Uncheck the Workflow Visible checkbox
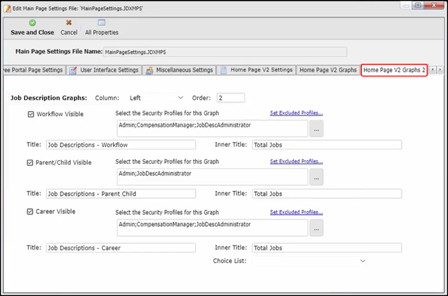 click(x=31, y=114)
